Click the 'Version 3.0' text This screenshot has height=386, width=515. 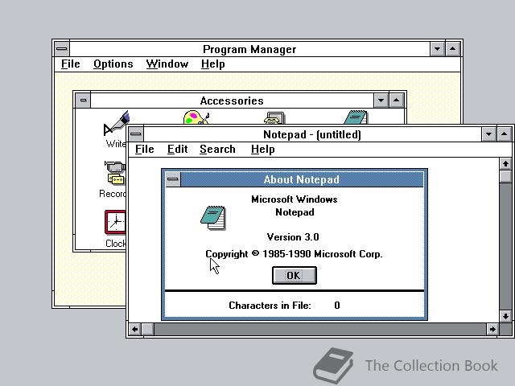(293, 237)
